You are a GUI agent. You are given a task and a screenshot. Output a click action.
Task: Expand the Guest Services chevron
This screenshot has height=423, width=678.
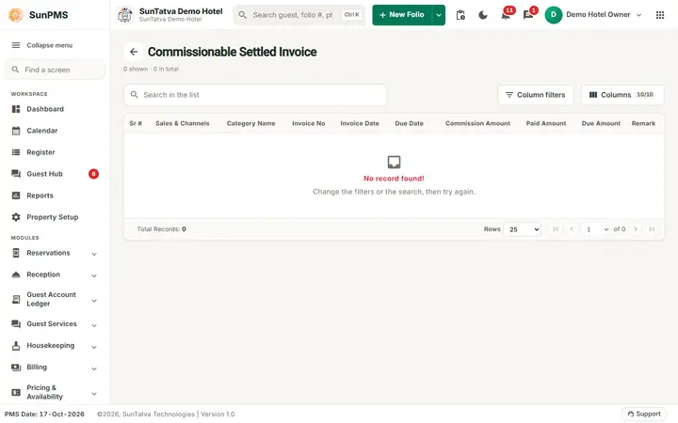(94, 325)
